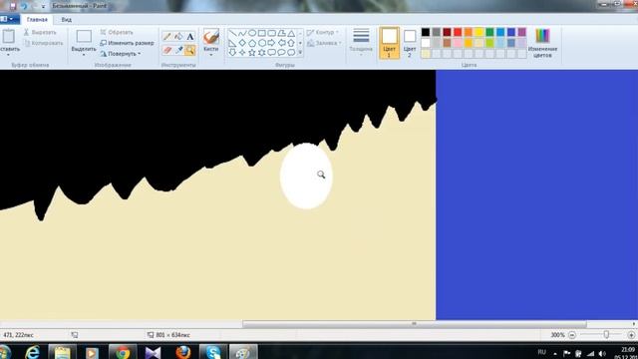Choose the Right triangle shape

(232, 43)
